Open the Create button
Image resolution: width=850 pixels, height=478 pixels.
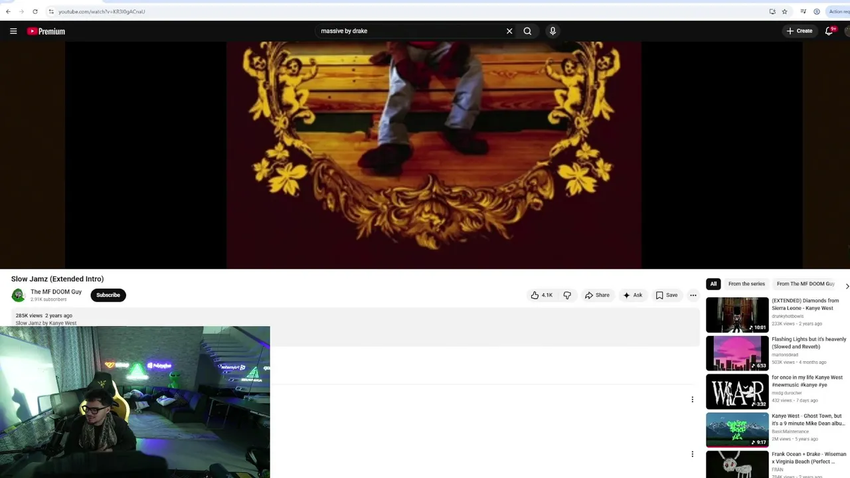tap(800, 31)
